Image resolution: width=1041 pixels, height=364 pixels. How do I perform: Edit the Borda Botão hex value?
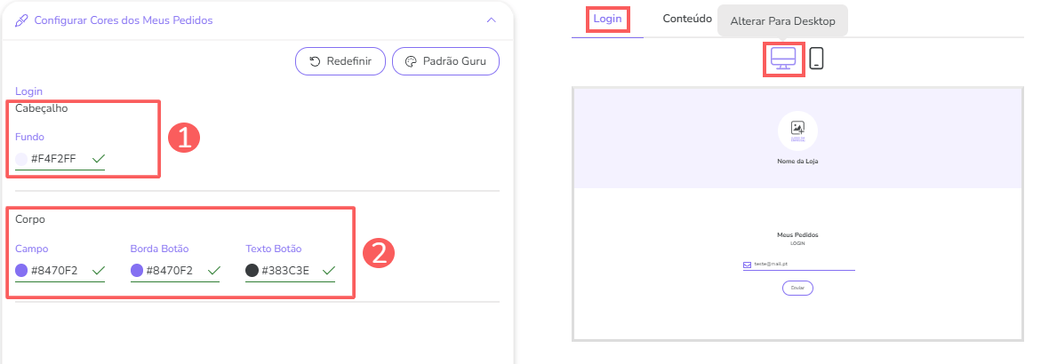[x=169, y=270]
